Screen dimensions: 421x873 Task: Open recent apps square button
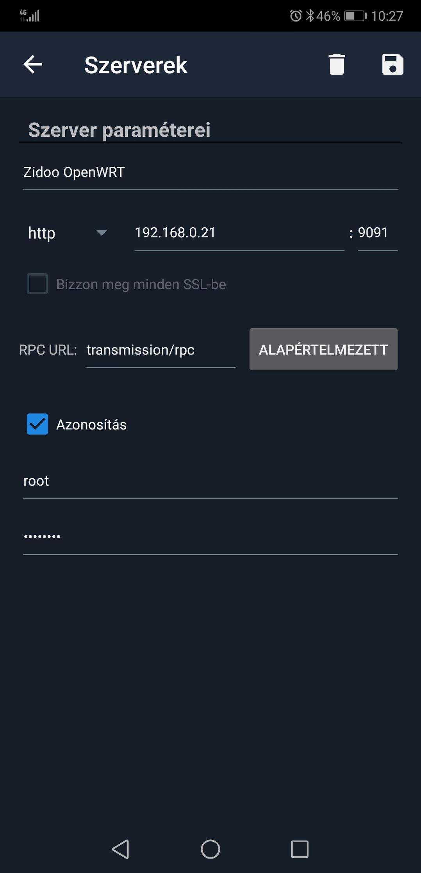300,849
